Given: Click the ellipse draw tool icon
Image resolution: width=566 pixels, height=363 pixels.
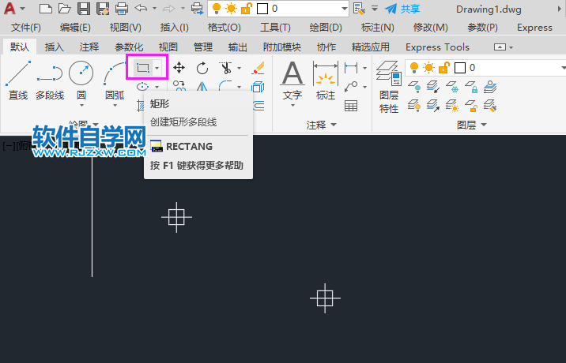Looking at the screenshot, I should click(x=143, y=87).
